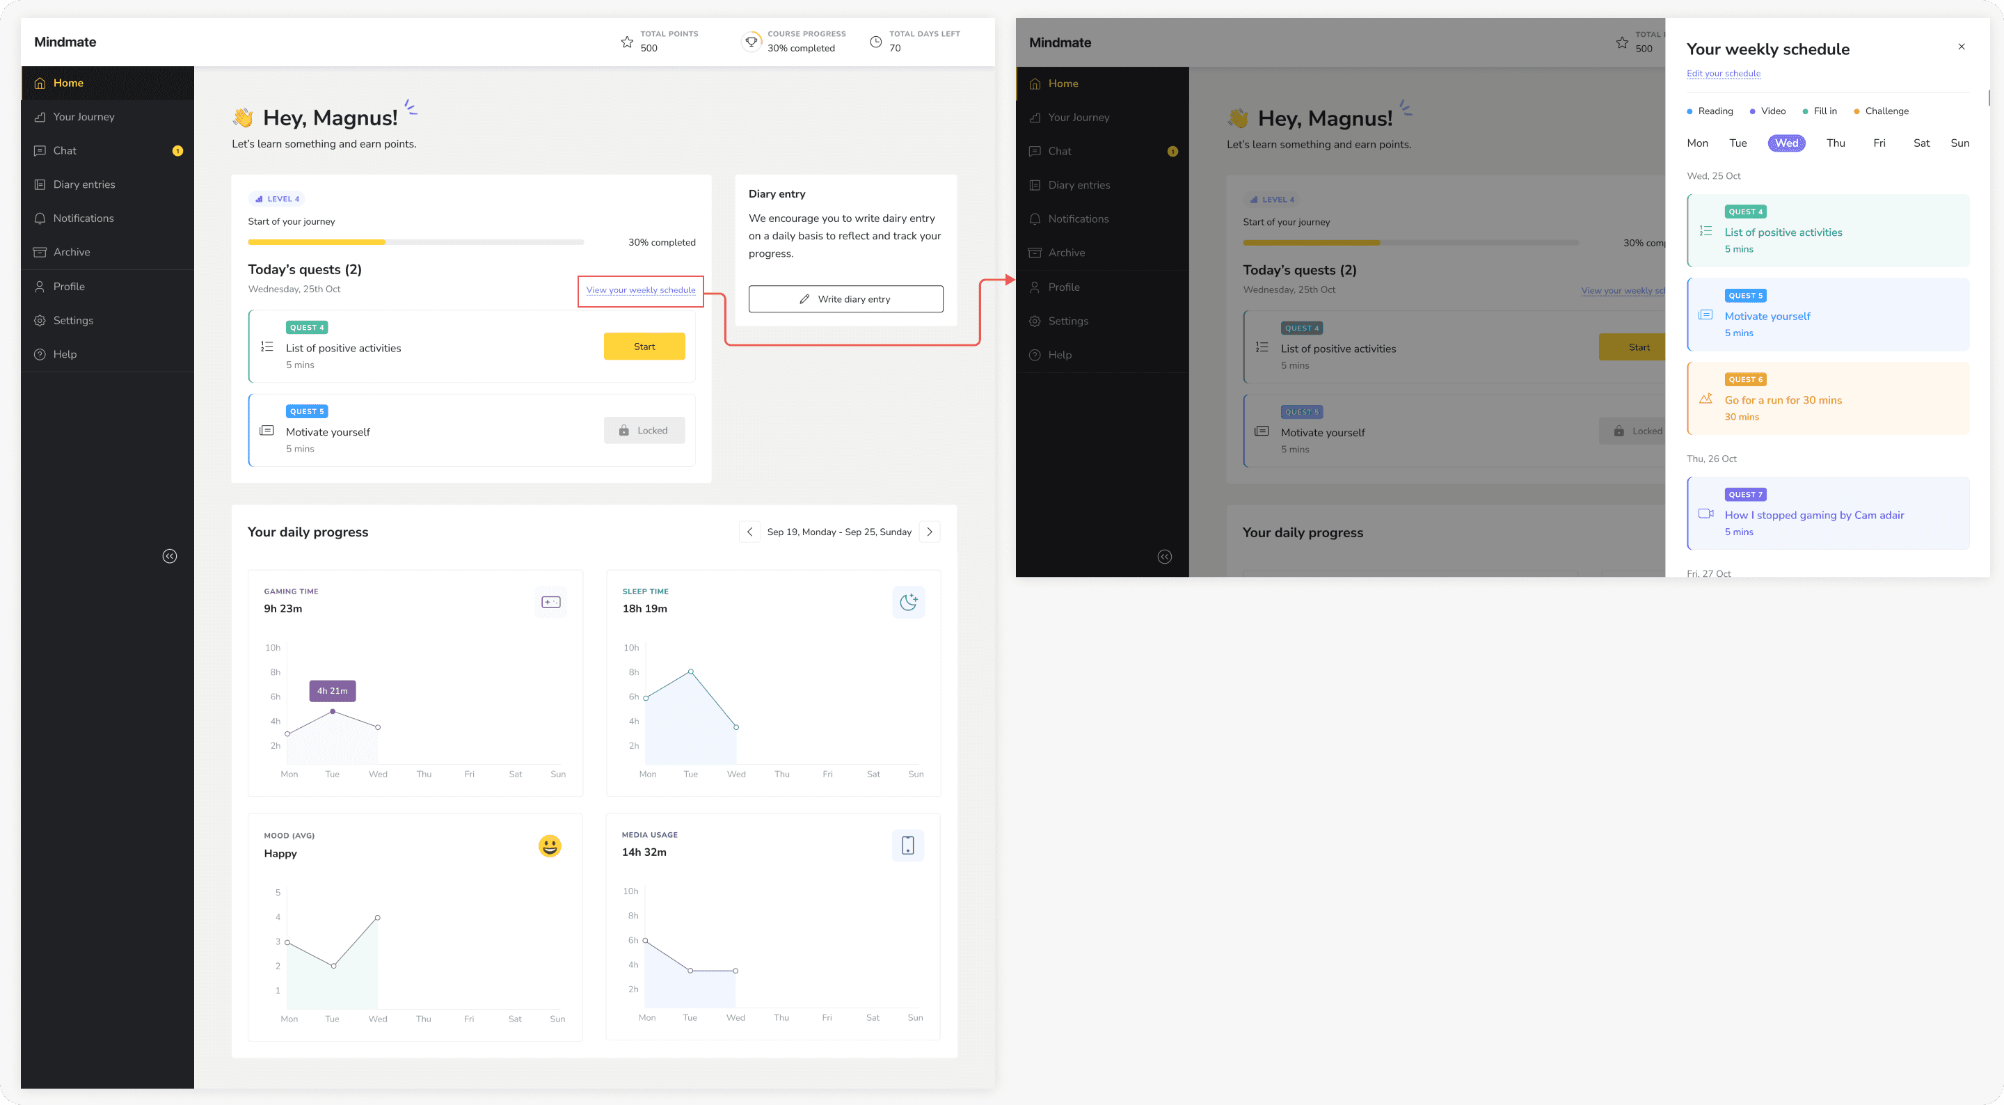Click the course progress bar in Level 4 card
The height and width of the screenshot is (1105, 2004).
(x=415, y=242)
